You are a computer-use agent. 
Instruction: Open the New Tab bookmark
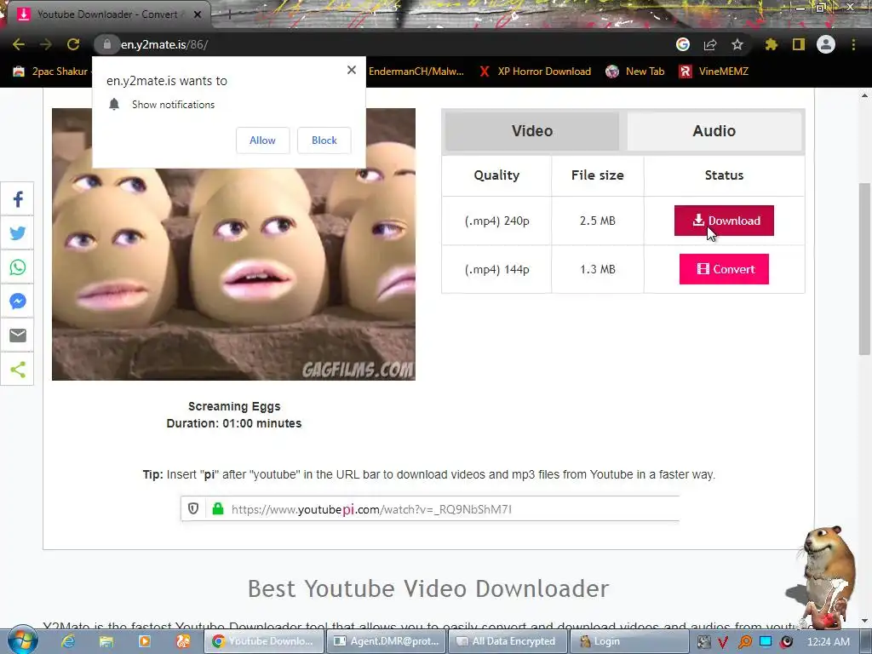pyautogui.click(x=635, y=72)
